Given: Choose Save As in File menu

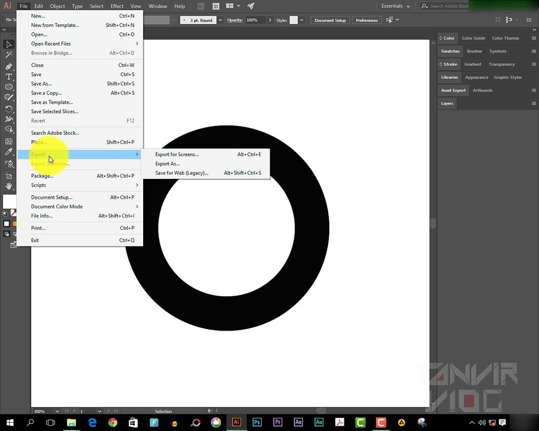Looking at the screenshot, I should (80, 84).
